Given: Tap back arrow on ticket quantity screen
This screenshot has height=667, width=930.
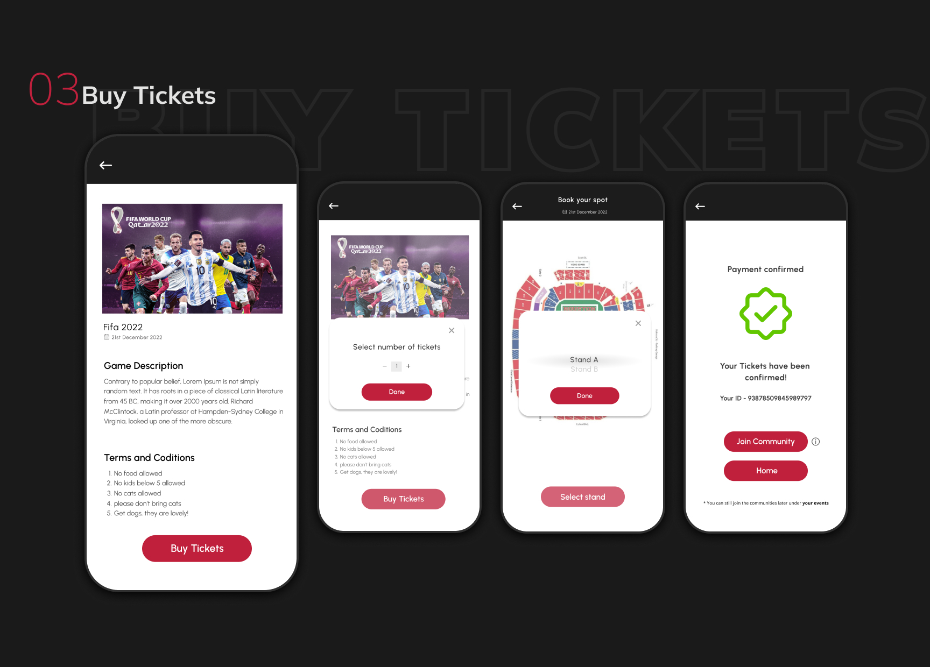Looking at the screenshot, I should tap(334, 205).
